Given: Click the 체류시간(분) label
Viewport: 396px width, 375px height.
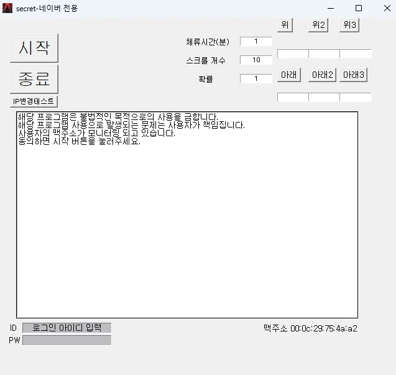Looking at the screenshot, I should click(208, 42).
